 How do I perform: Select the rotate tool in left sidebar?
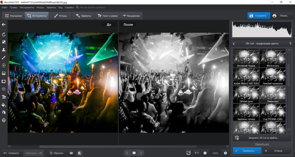click(4, 34)
